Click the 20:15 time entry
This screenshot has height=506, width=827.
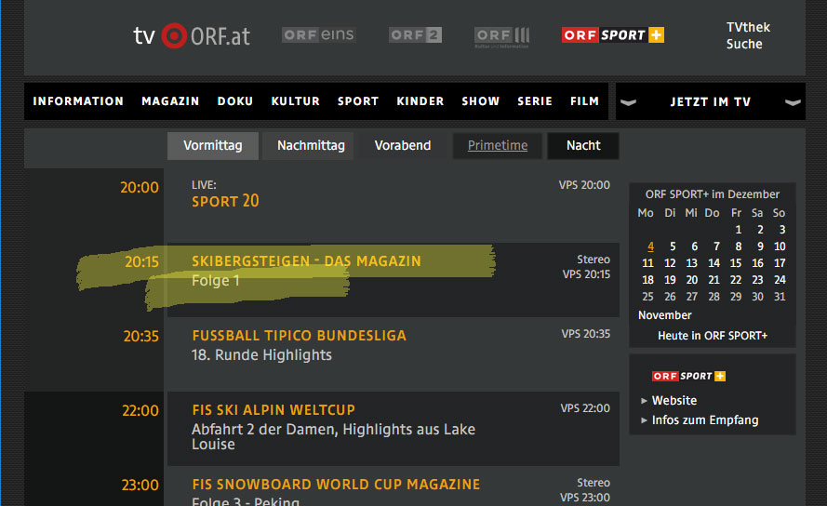(141, 261)
